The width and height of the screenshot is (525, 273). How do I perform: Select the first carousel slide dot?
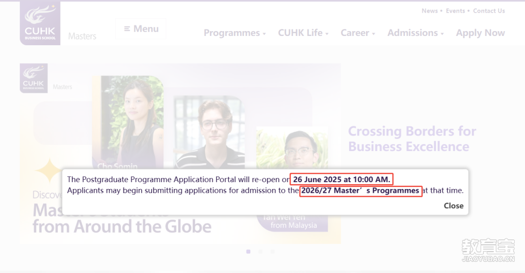tap(248, 252)
